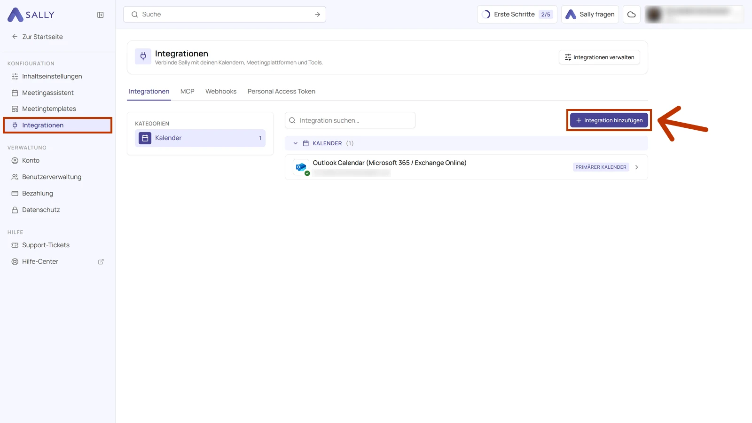
Task: Click the external link icon beside Hilfe-Center
Action: [x=101, y=262]
